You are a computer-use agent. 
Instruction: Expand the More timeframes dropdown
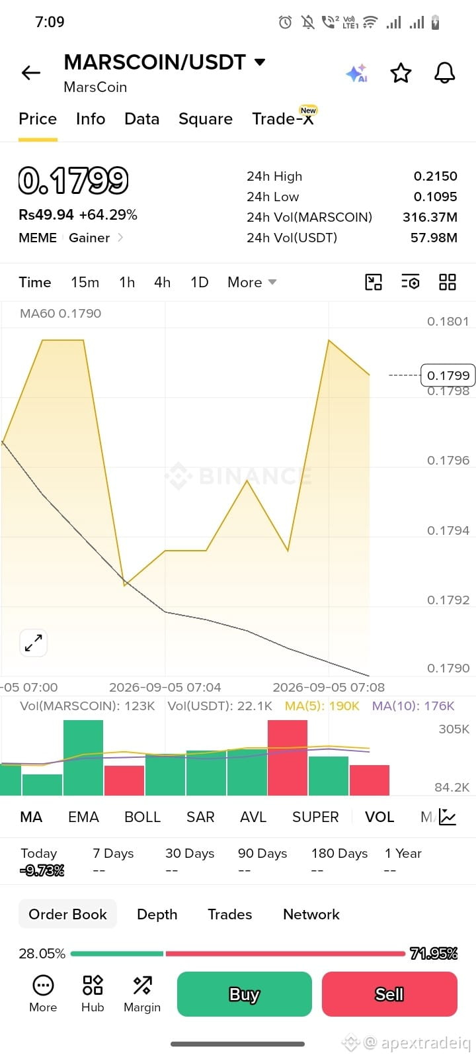pos(252,283)
